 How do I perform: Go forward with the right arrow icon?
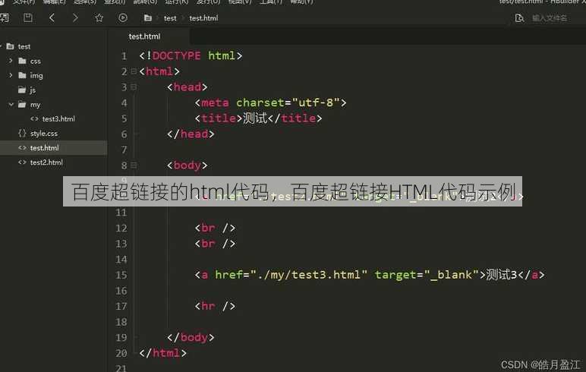75,17
